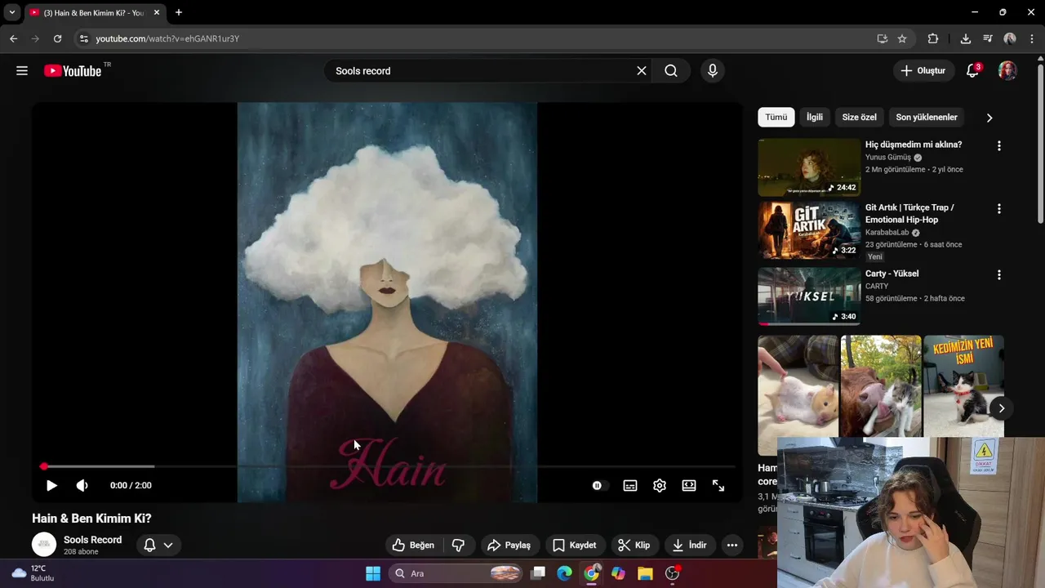
Task: Click the Git Artık video title
Action: 909,213
